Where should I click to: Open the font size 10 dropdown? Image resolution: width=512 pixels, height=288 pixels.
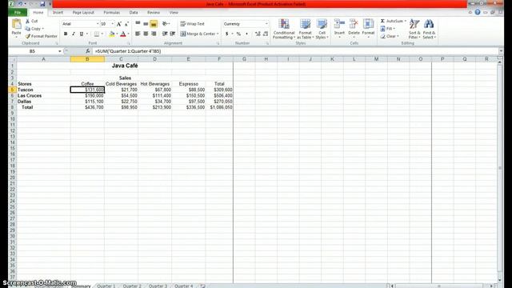click(x=113, y=24)
